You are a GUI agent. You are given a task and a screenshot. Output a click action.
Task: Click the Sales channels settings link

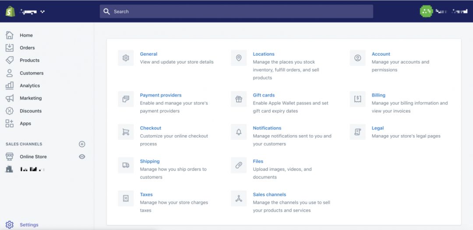(269, 195)
